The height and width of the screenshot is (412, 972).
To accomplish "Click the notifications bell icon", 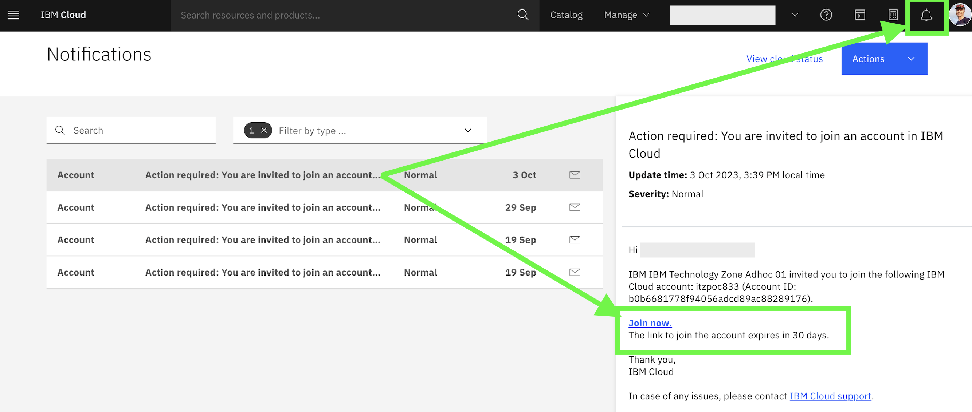I will (x=926, y=15).
